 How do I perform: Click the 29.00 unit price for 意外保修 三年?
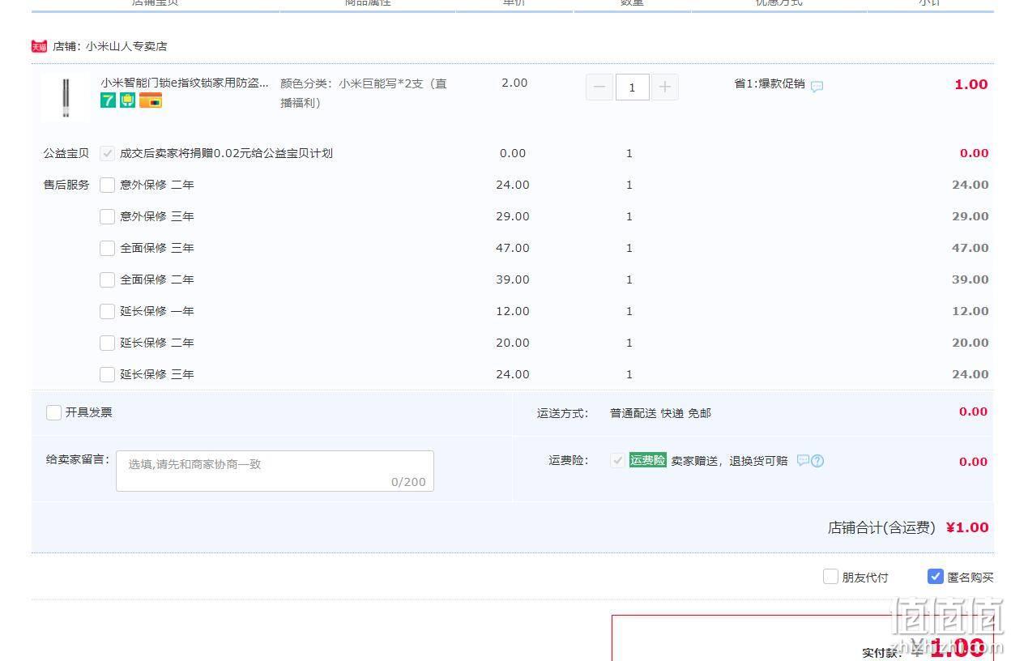[x=513, y=216]
